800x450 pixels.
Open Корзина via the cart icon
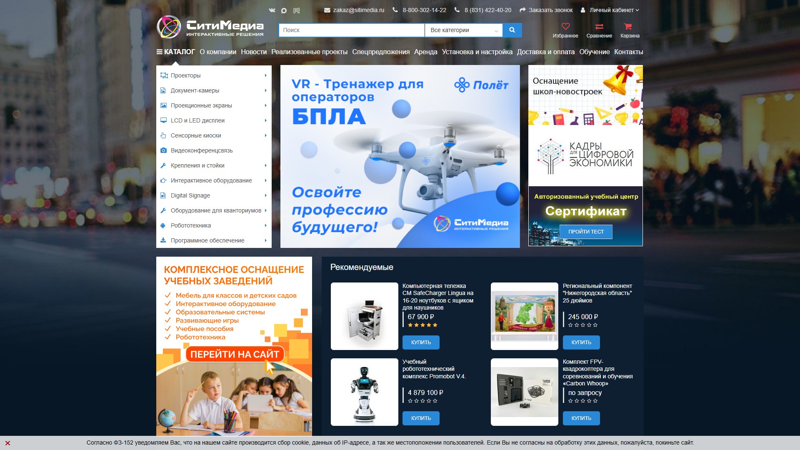click(628, 27)
